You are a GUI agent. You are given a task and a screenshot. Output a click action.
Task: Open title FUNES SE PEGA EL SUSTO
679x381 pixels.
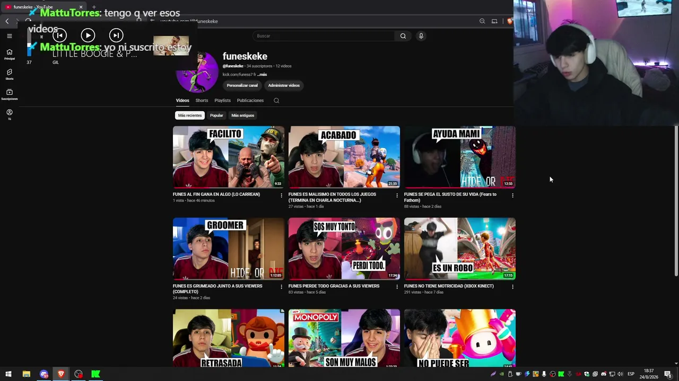(x=450, y=197)
